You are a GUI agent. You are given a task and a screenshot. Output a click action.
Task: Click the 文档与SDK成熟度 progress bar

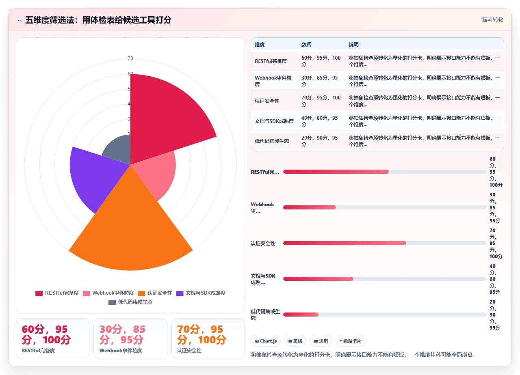pyautogui.click(x=384, y=279)
